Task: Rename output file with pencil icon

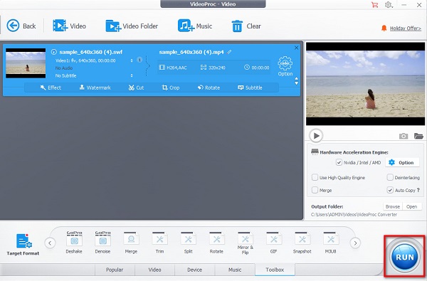Action: point(229,52)
